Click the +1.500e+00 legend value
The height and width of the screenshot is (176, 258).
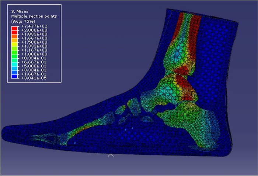tap(34, 42)
